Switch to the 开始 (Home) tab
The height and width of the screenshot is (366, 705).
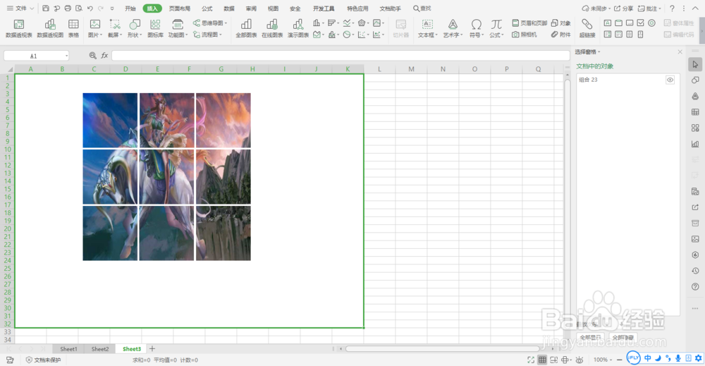[x=130, y=8]
